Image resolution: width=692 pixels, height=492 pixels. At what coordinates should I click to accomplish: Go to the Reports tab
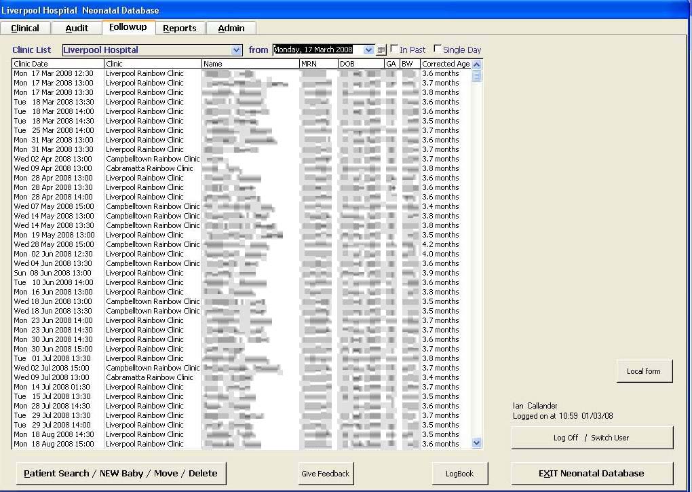coord(180,29)
